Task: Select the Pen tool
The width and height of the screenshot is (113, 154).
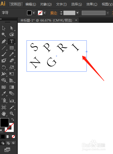Action: point(4,41)
